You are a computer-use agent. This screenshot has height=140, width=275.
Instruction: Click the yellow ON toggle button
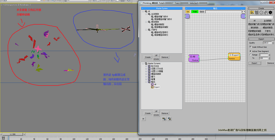click(x=188, y=12)
